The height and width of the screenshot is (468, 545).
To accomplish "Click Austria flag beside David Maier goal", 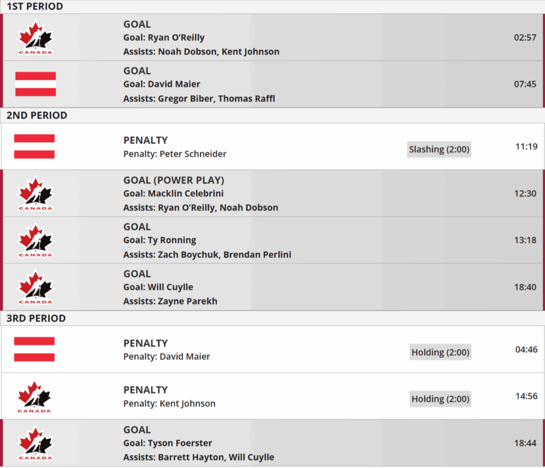I will 36,84.
